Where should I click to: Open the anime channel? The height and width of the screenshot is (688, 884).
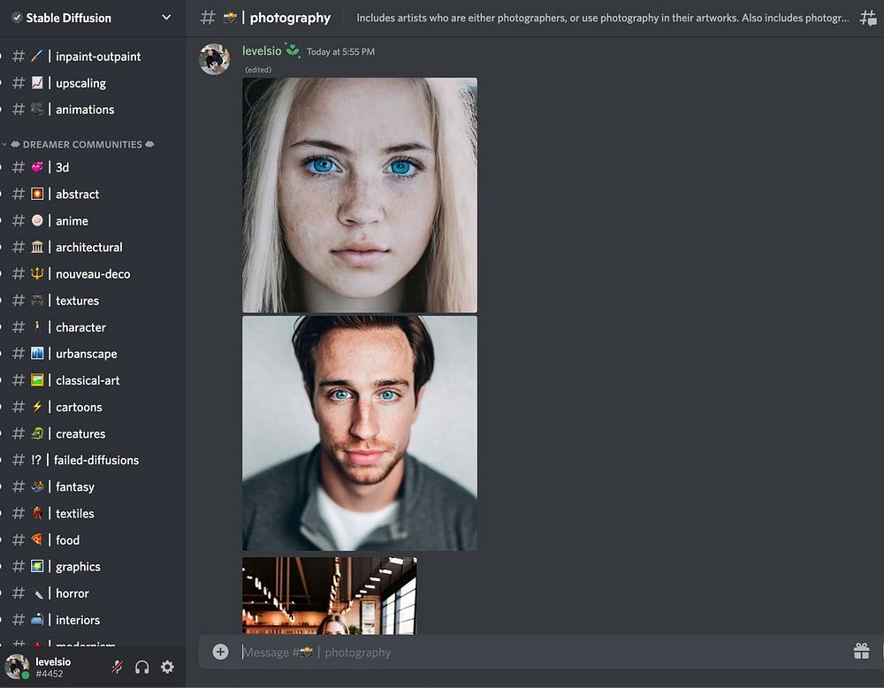click(x=72, y=221)
